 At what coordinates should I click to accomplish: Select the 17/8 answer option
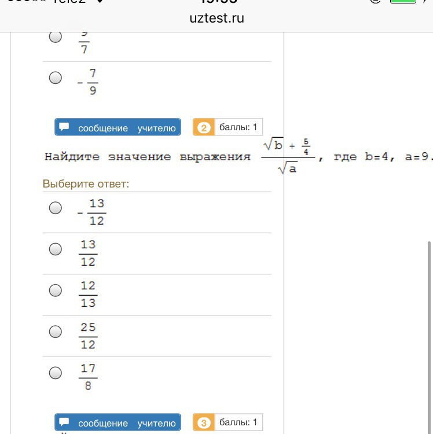point(56,373)
